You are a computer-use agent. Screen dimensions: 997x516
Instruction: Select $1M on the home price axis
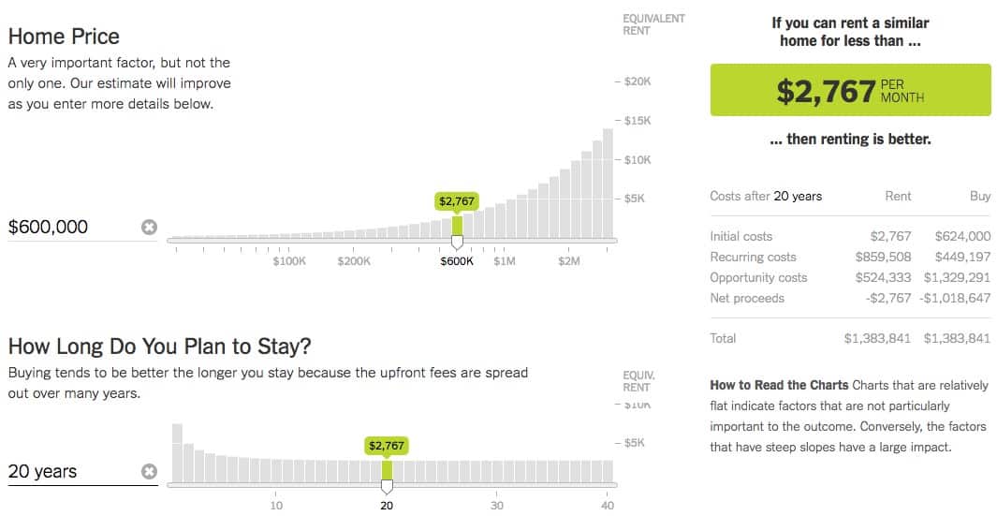click(504, 261)
